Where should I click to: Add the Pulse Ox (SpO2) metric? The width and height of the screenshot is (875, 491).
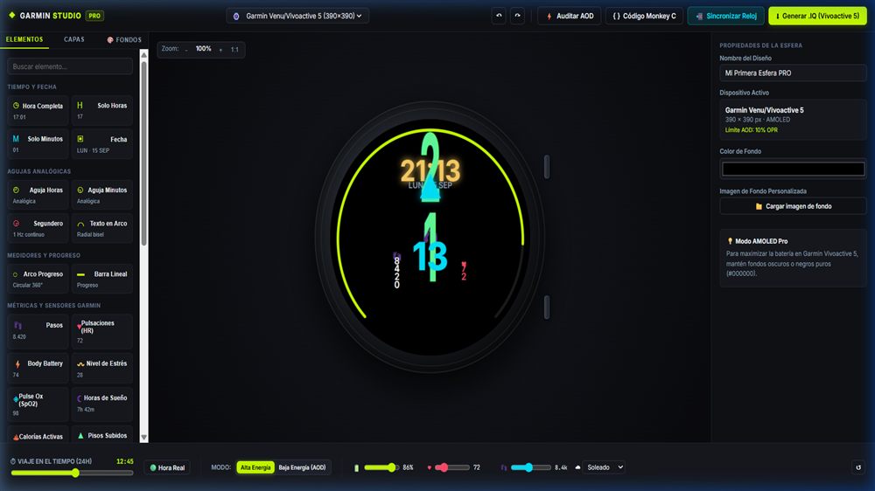coord(38,404)
